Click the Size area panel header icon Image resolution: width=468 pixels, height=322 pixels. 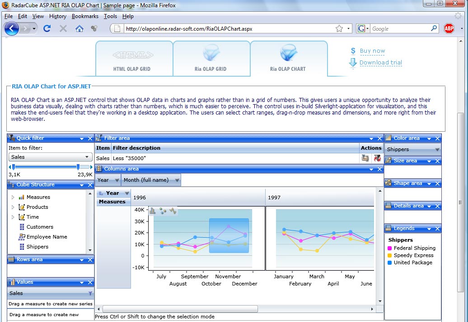(x=388, y=161)
